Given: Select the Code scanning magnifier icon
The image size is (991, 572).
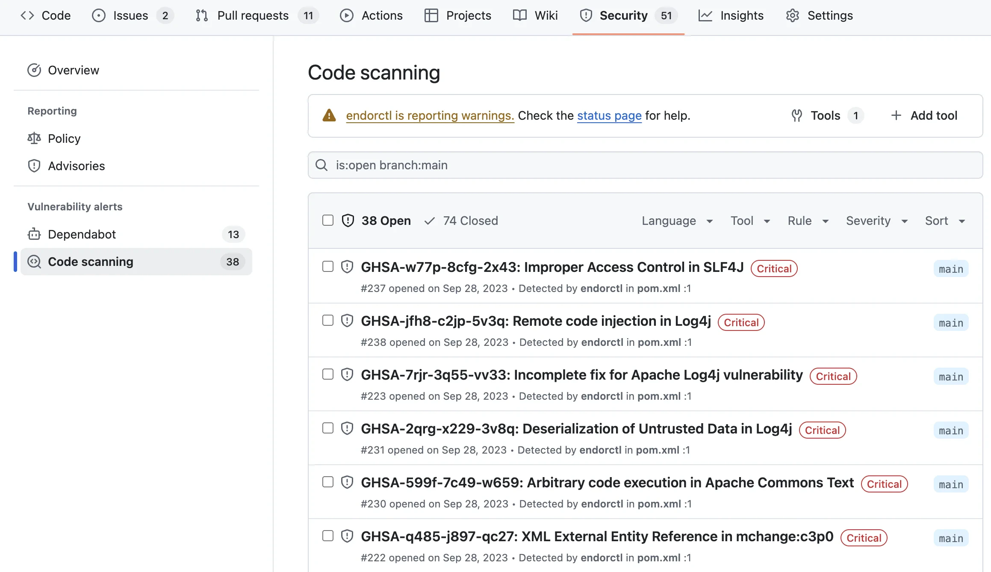Looking at the screenshot, I should pyautogui.click(x=33, y=262).
